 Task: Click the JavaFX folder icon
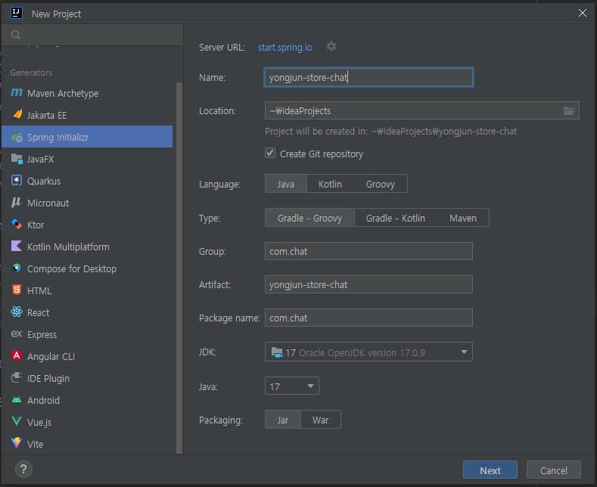17,159
